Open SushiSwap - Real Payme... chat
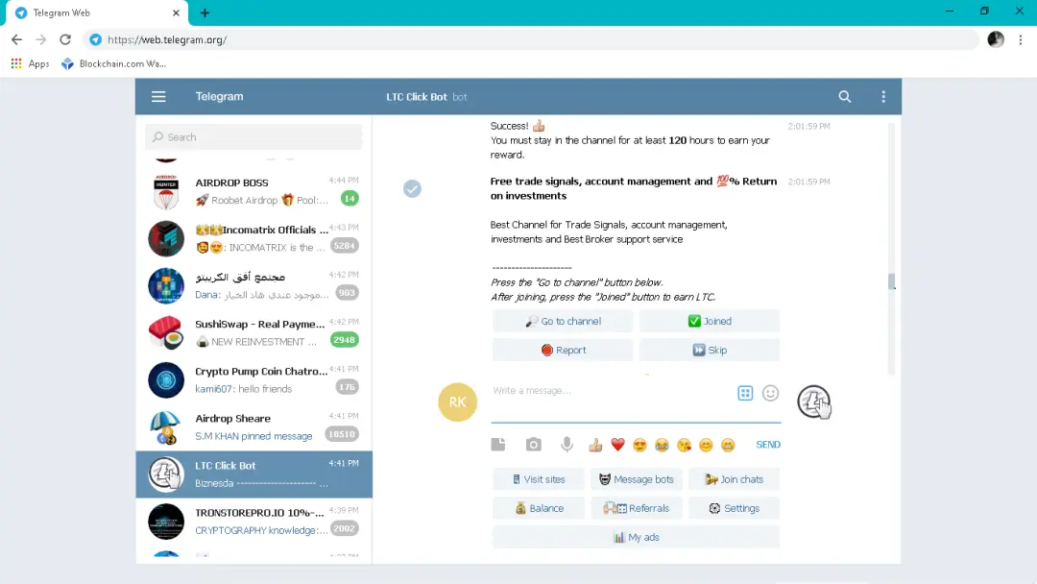 253,332
